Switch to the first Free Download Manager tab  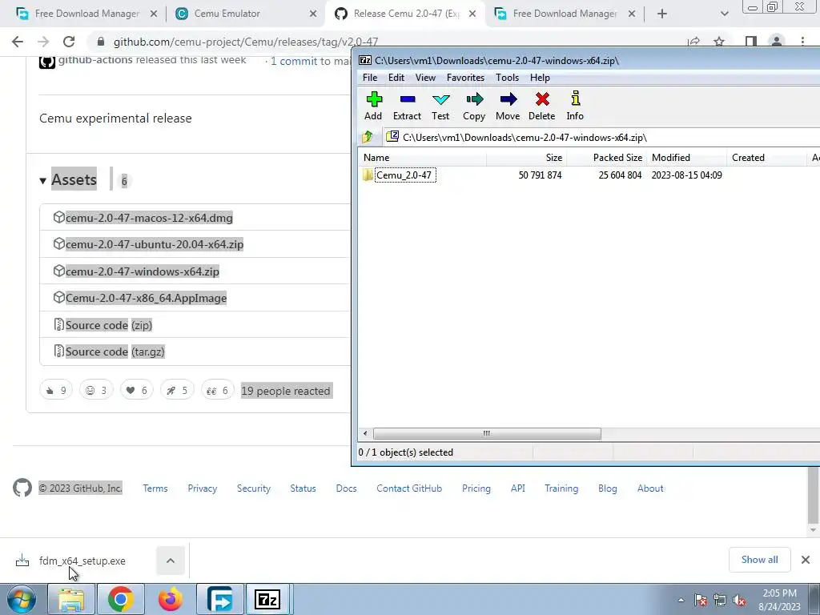point(86,14)
